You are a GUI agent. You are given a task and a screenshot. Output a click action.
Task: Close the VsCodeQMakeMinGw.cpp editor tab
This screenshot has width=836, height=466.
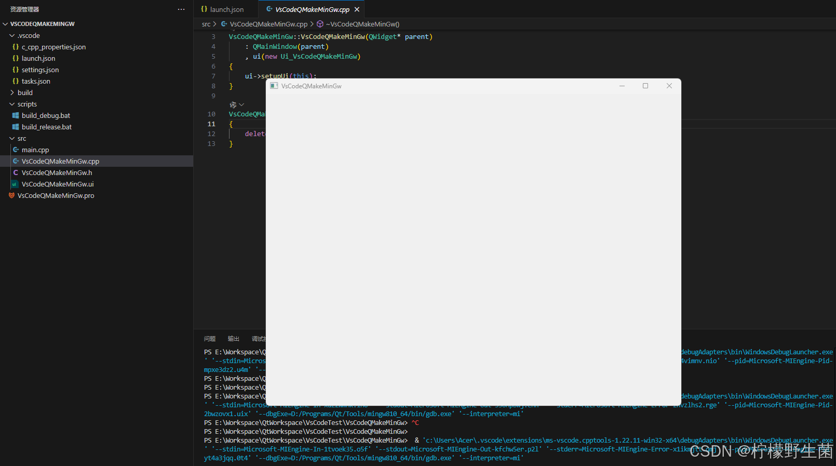[x=357, y=9]
